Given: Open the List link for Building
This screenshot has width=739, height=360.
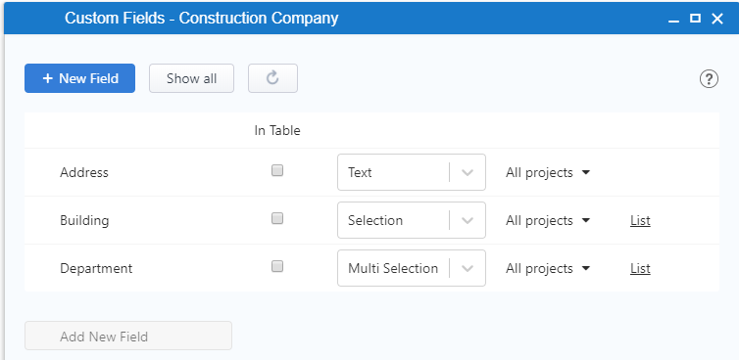Looking at the screenshot, I should 640,221.
